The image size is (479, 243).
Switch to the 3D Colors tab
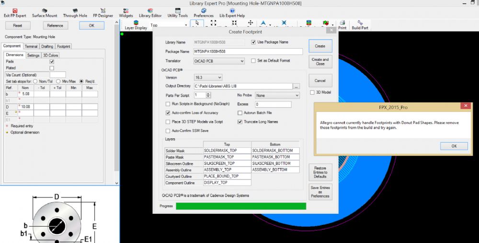50,55
